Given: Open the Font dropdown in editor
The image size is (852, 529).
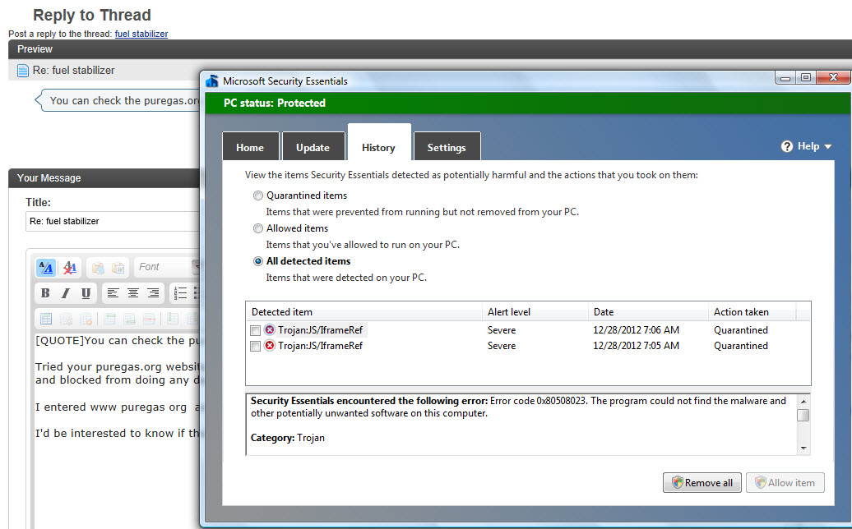Looking at the screenshot, I should click(168, 267).
